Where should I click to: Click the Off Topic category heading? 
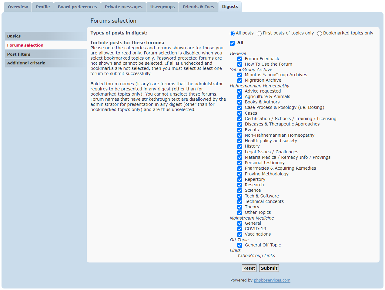click(239, 240)
